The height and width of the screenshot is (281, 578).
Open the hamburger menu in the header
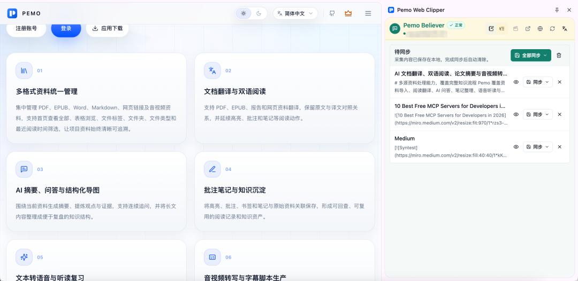point(368,13)
